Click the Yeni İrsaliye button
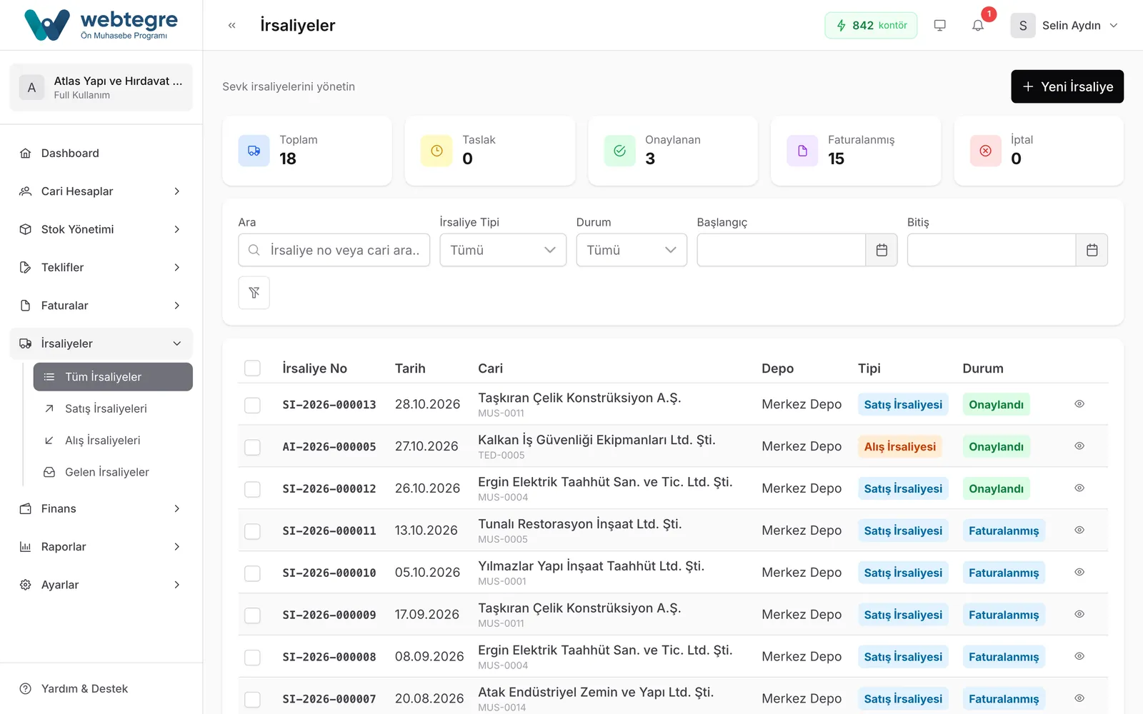The height and width of the screenshot is (714, 1143). tap(1067, 86)
